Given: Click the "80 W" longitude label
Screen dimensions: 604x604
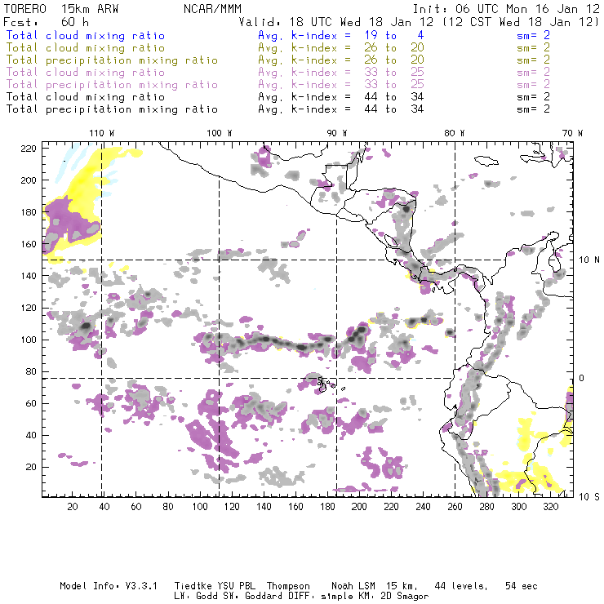Looking at the screenshot, I should pos(454,133).
